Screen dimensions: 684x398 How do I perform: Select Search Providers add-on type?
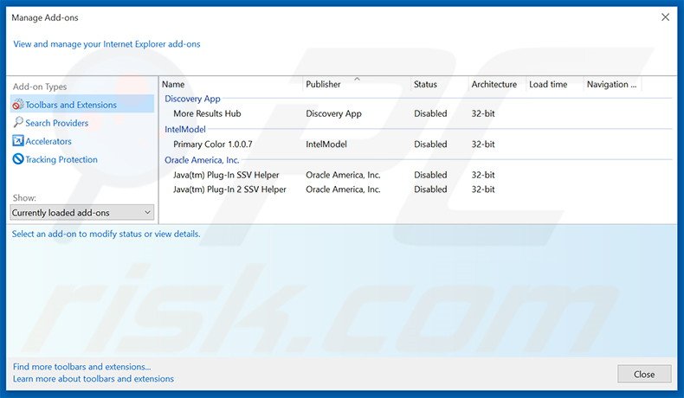coord(56,123)
